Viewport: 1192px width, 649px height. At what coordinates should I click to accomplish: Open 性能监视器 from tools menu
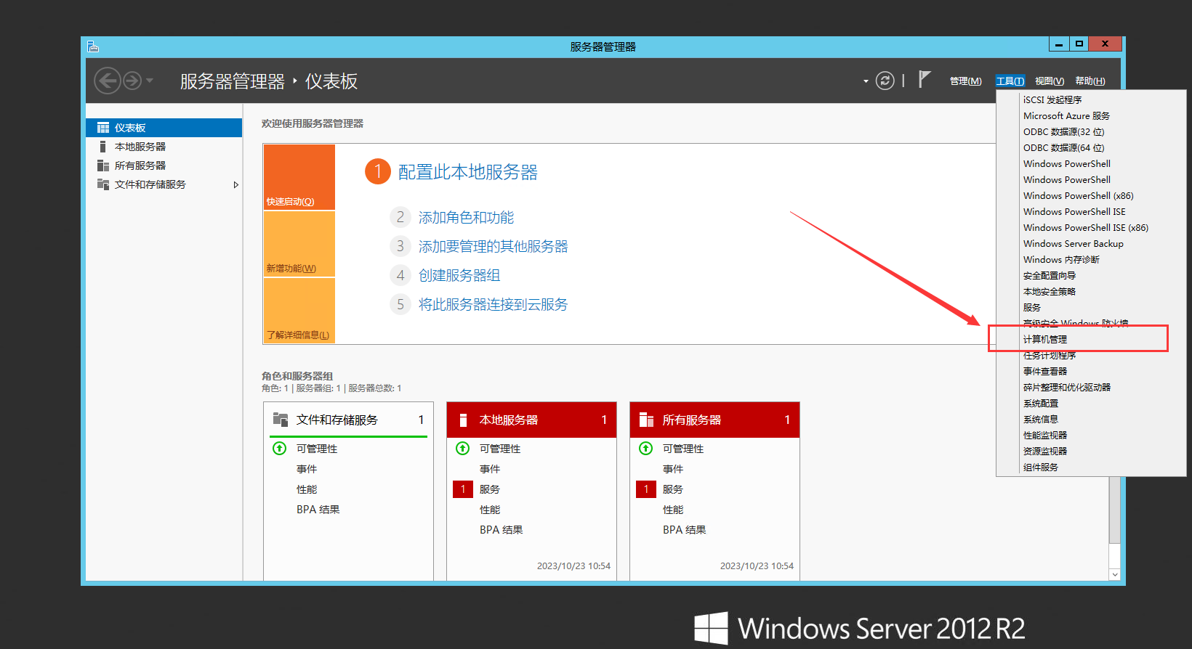pyautogui.click(x=1045, y=436)
